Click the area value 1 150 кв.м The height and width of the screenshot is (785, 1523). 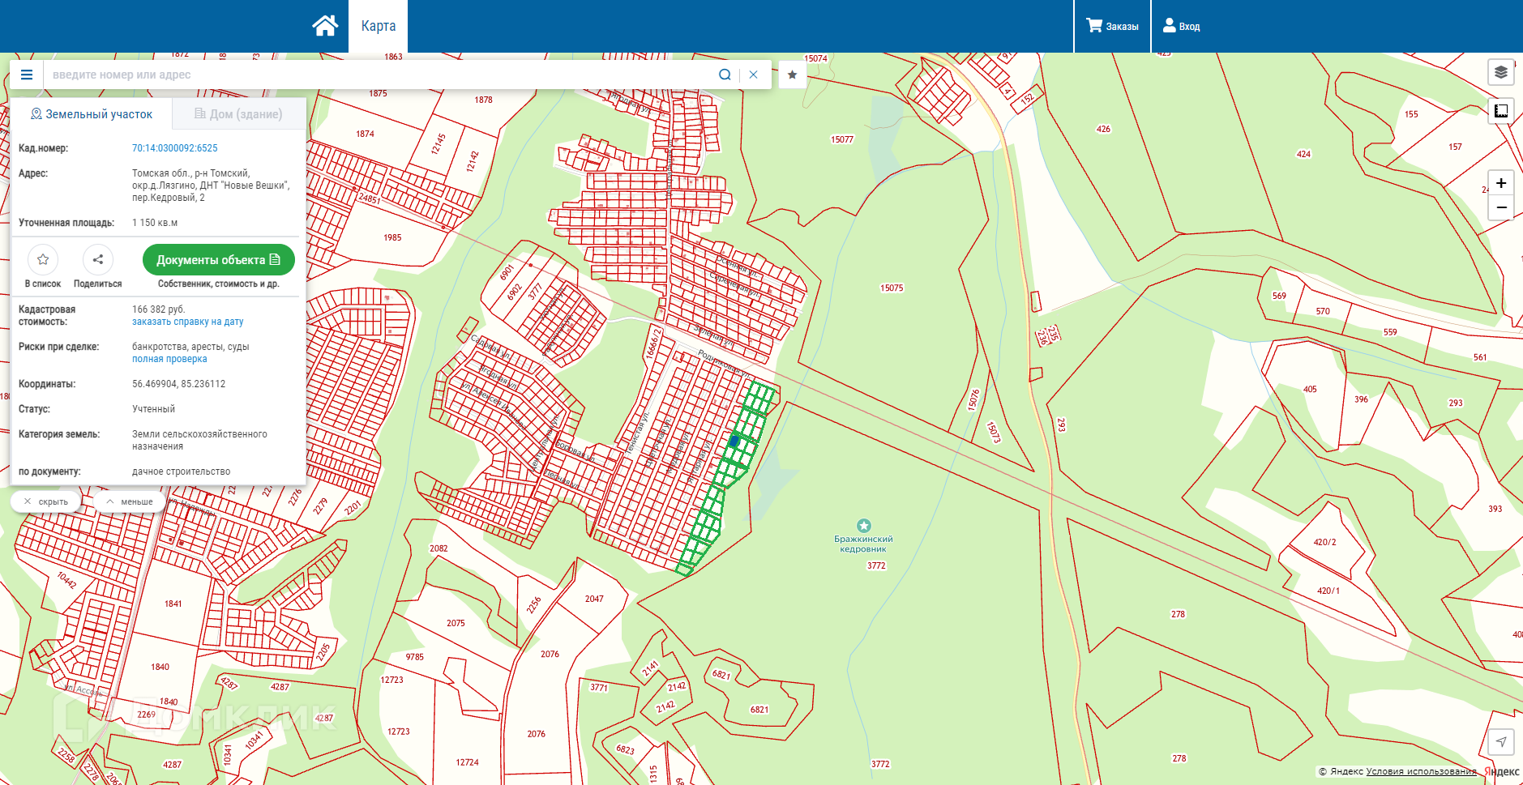[155, 223]
